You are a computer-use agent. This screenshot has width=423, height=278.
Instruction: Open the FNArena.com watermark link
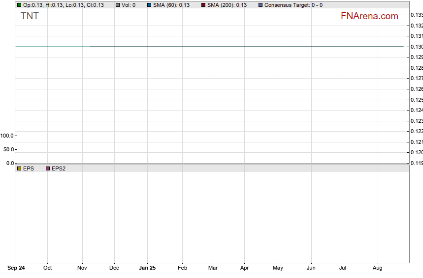(x=369, y=16)
